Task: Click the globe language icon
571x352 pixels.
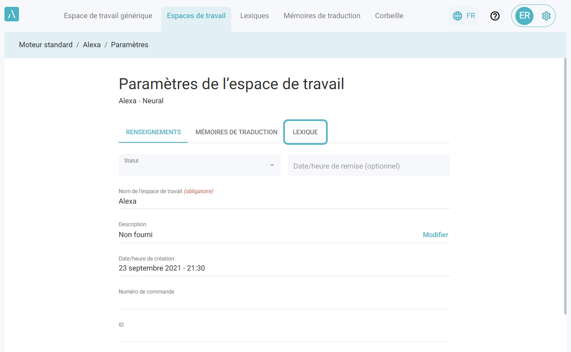Action: tap(457, 16)
